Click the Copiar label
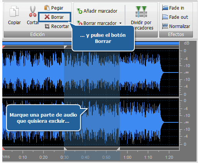The height and width of the screenshot is (163, 198). pyautogui.click(x=14, y=23)
